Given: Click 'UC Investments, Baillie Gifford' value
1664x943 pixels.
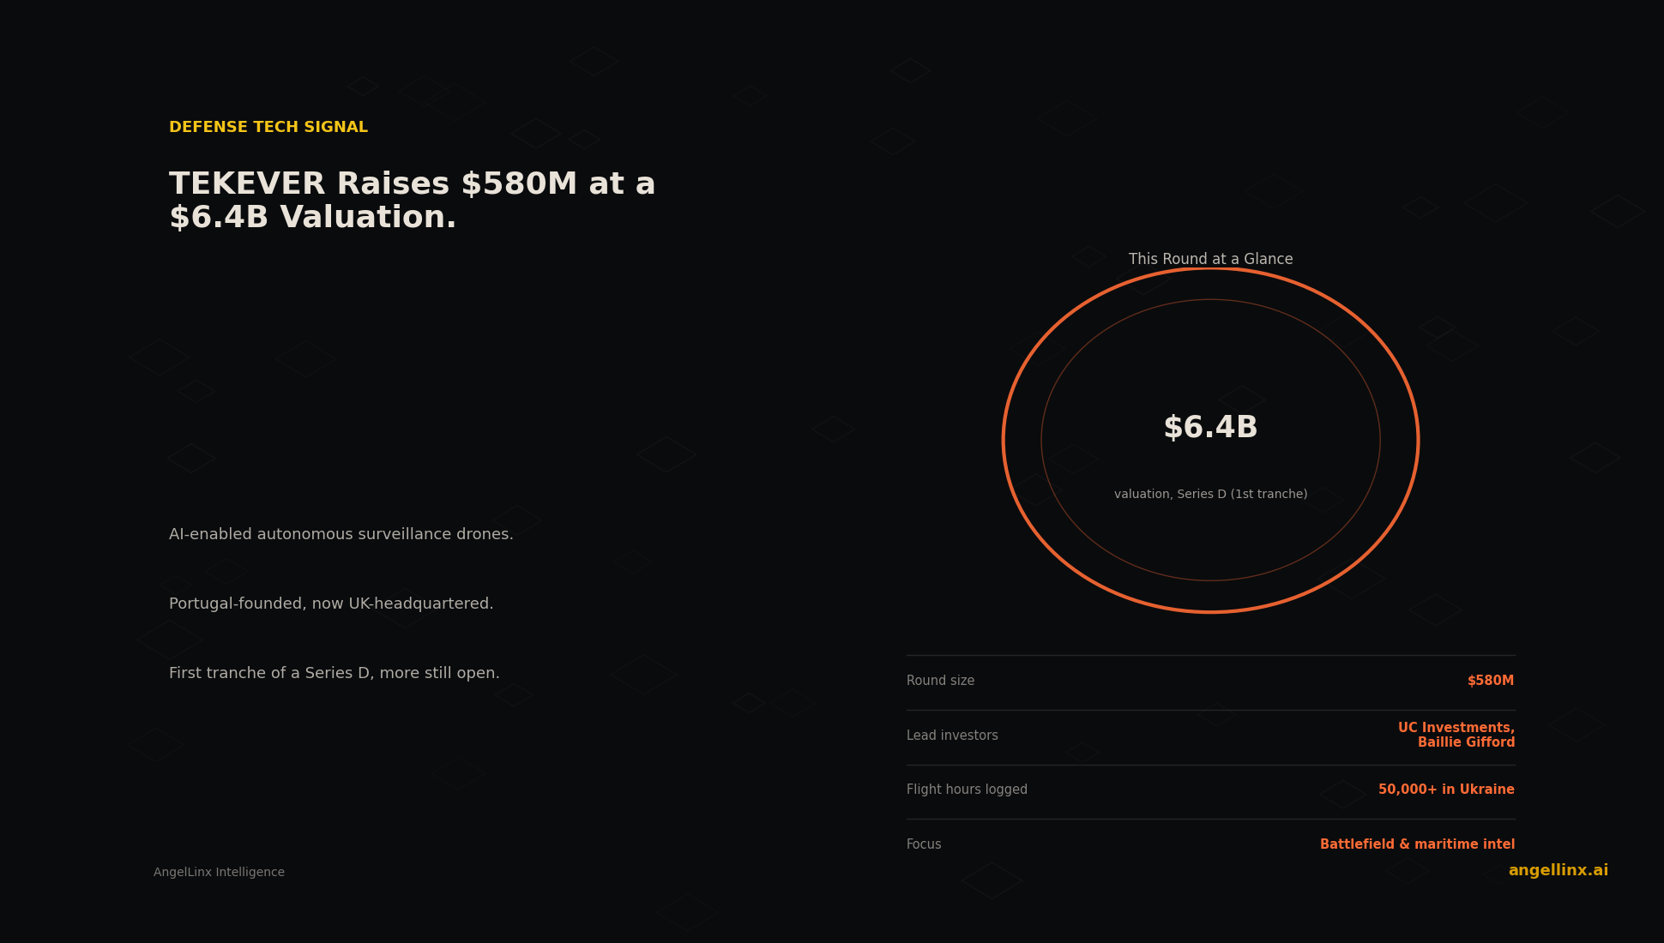Looking at the screenshot, I should (1456, 735).
